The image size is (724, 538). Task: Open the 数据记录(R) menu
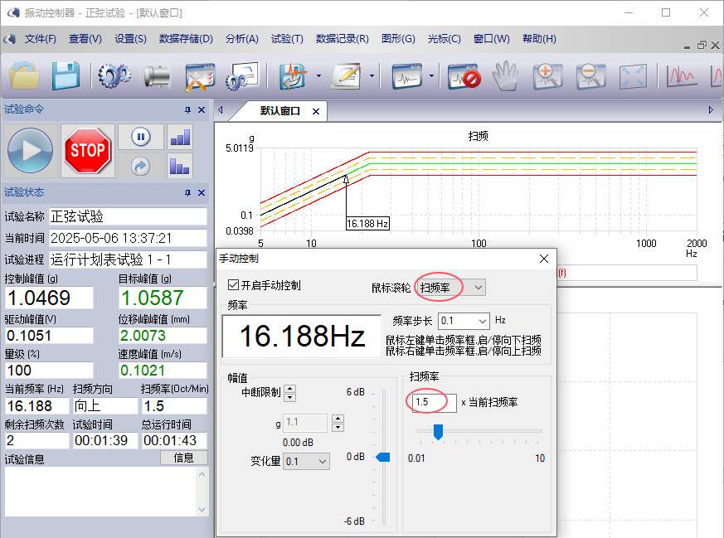[x=343, y=39]
